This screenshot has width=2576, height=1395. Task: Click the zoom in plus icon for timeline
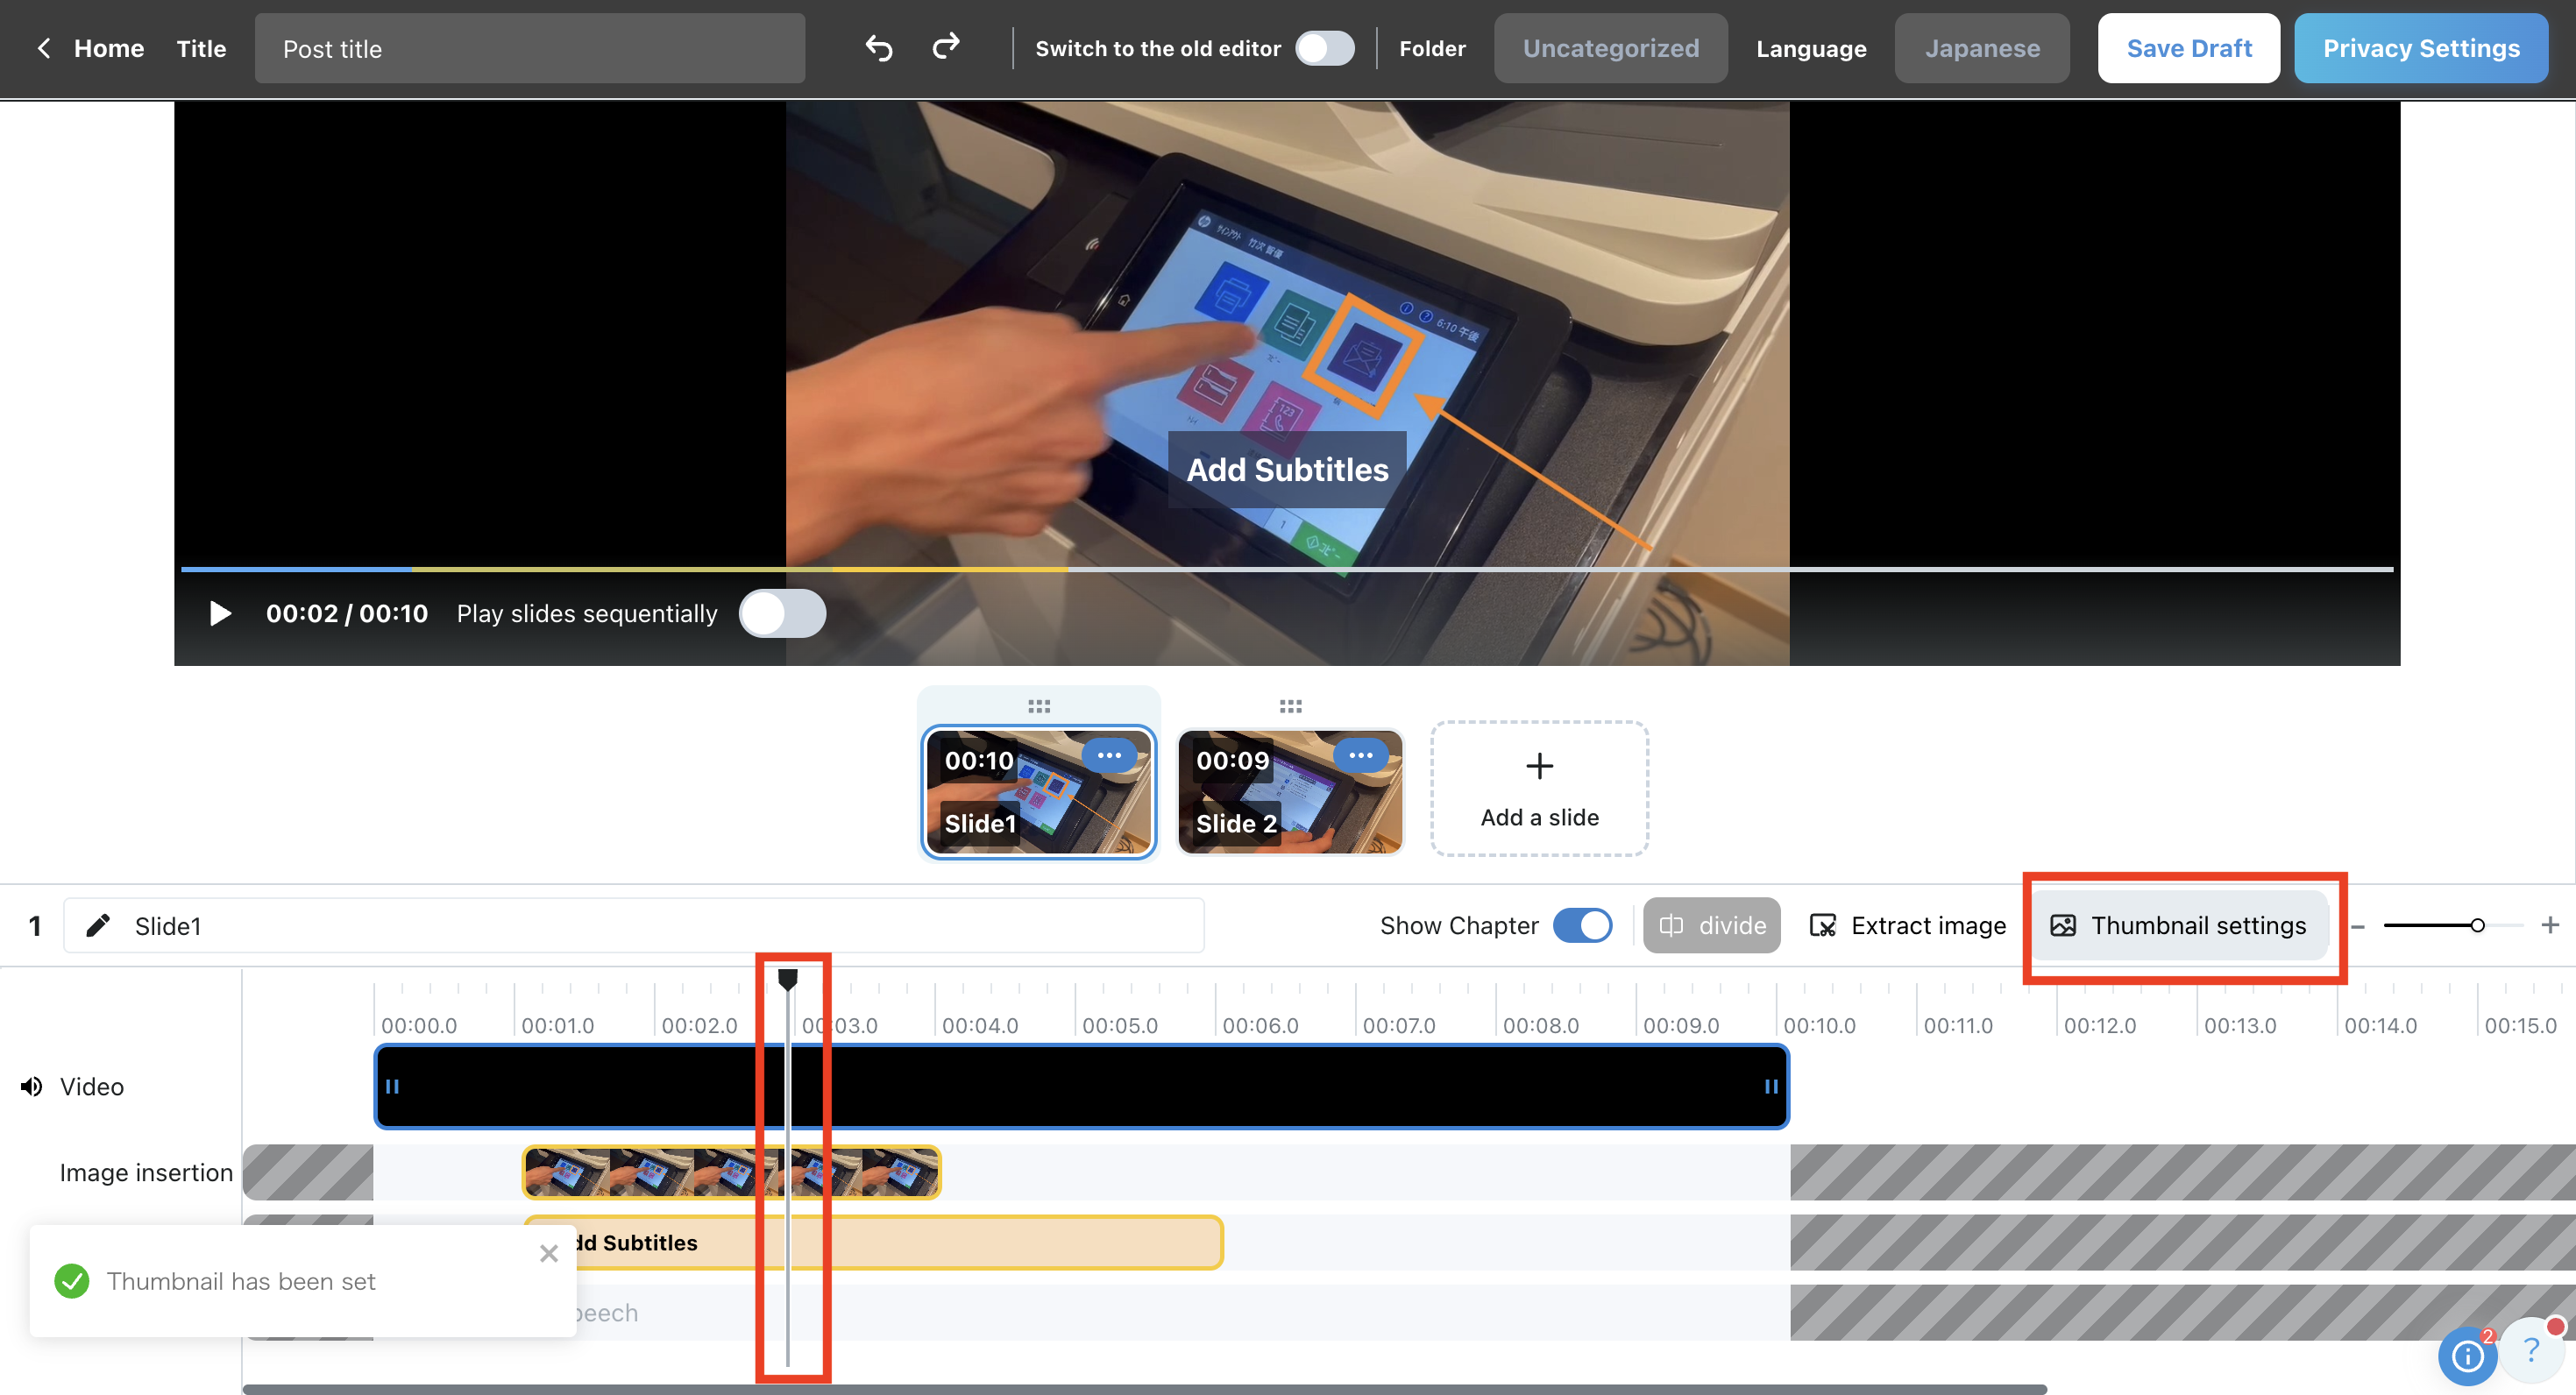pos(2550,925)
